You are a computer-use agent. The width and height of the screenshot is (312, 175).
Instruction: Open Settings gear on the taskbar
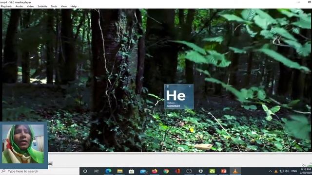(200, 171)
